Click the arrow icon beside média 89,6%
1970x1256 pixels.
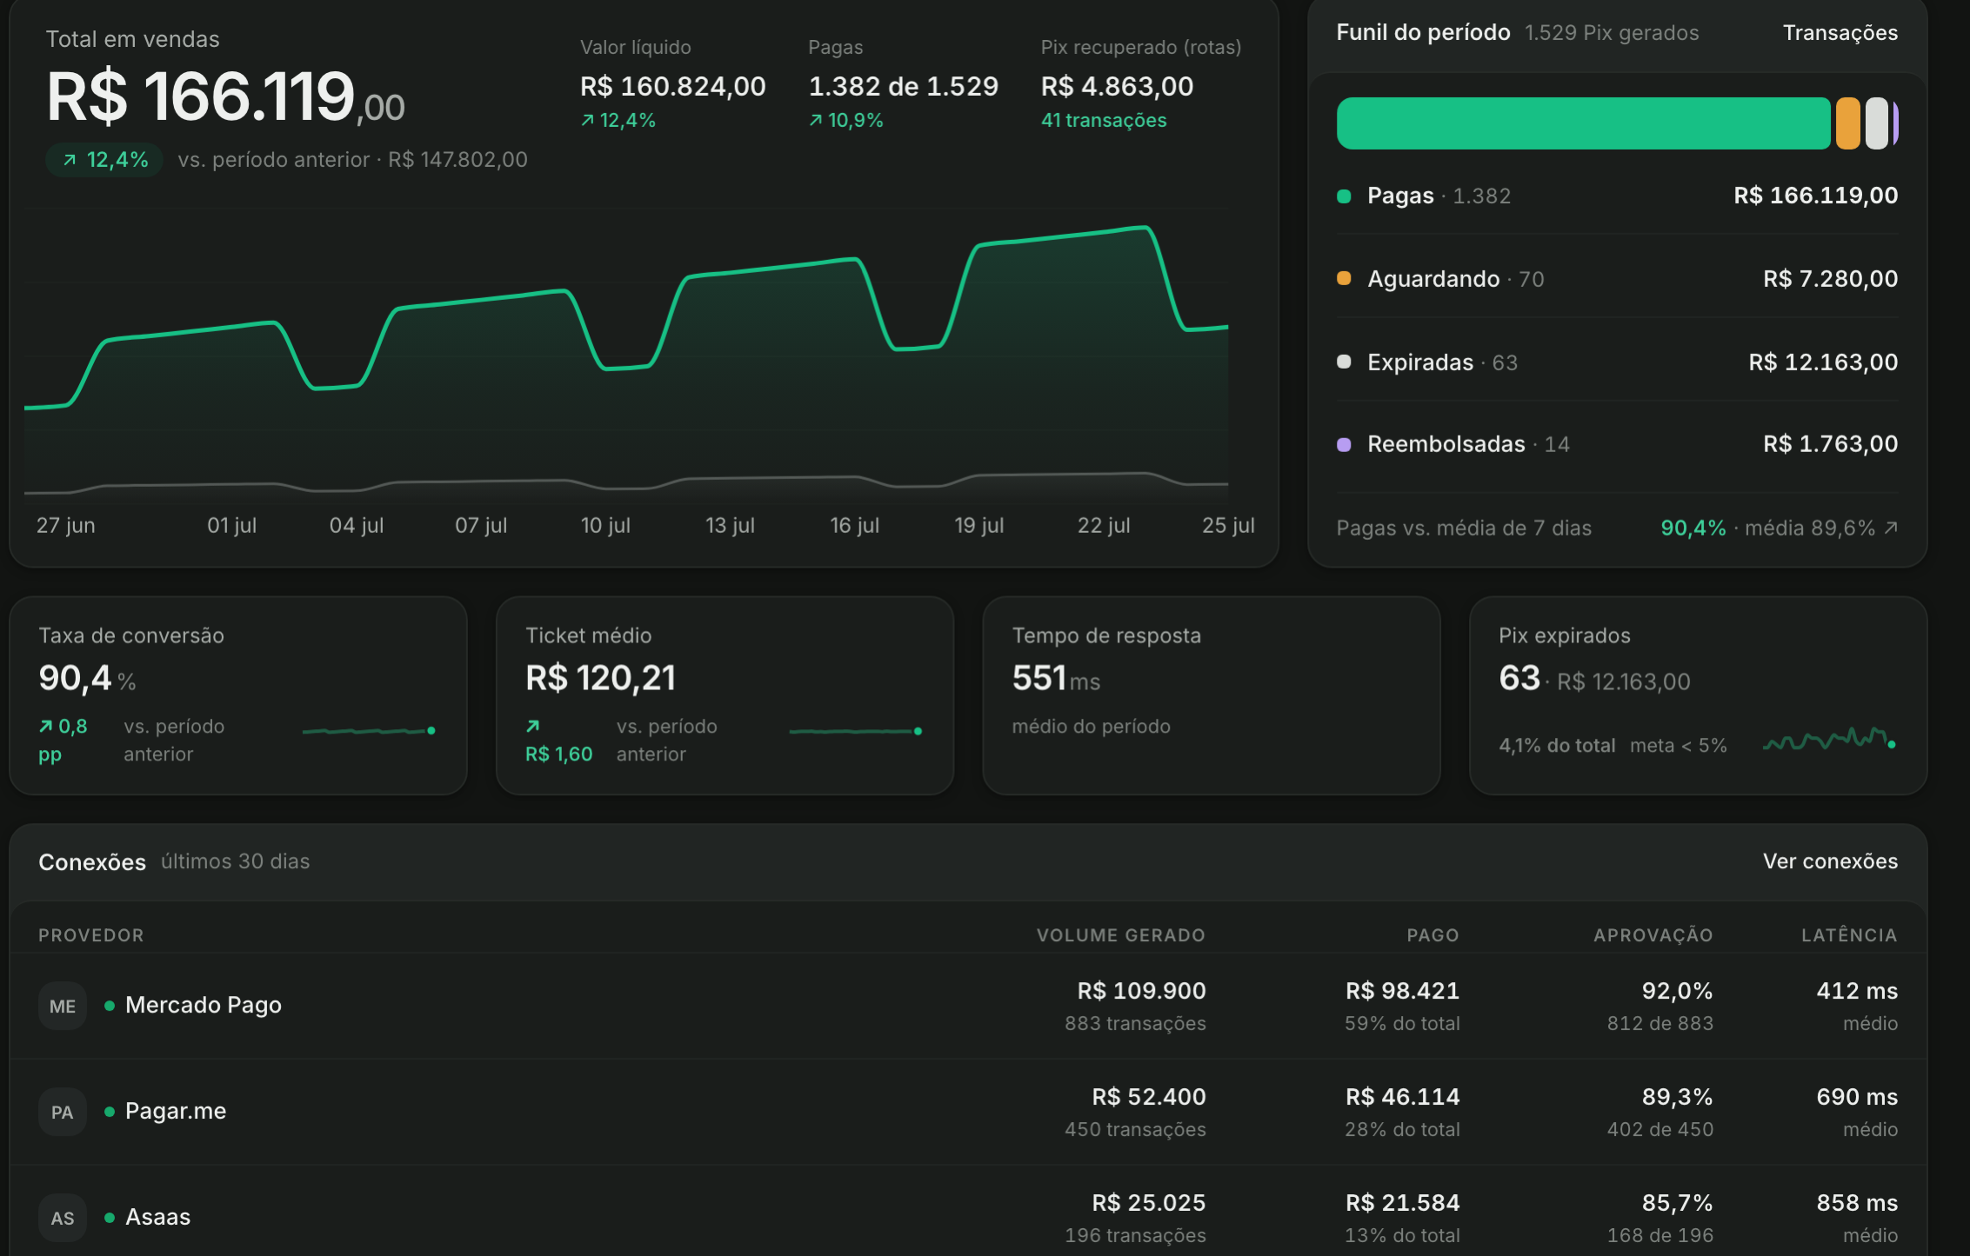tap(1891, 528)
